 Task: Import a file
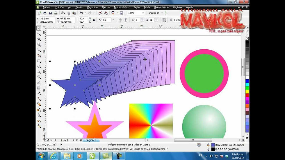click(x=100, y=13)
